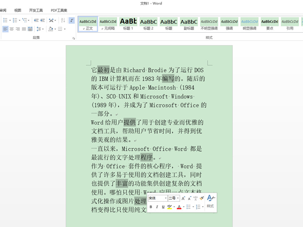This screenshot has width=303, height=227.
Task: Apply the red font color in mini toolbar
Action: pyautogui.click(x=179, y=207)
